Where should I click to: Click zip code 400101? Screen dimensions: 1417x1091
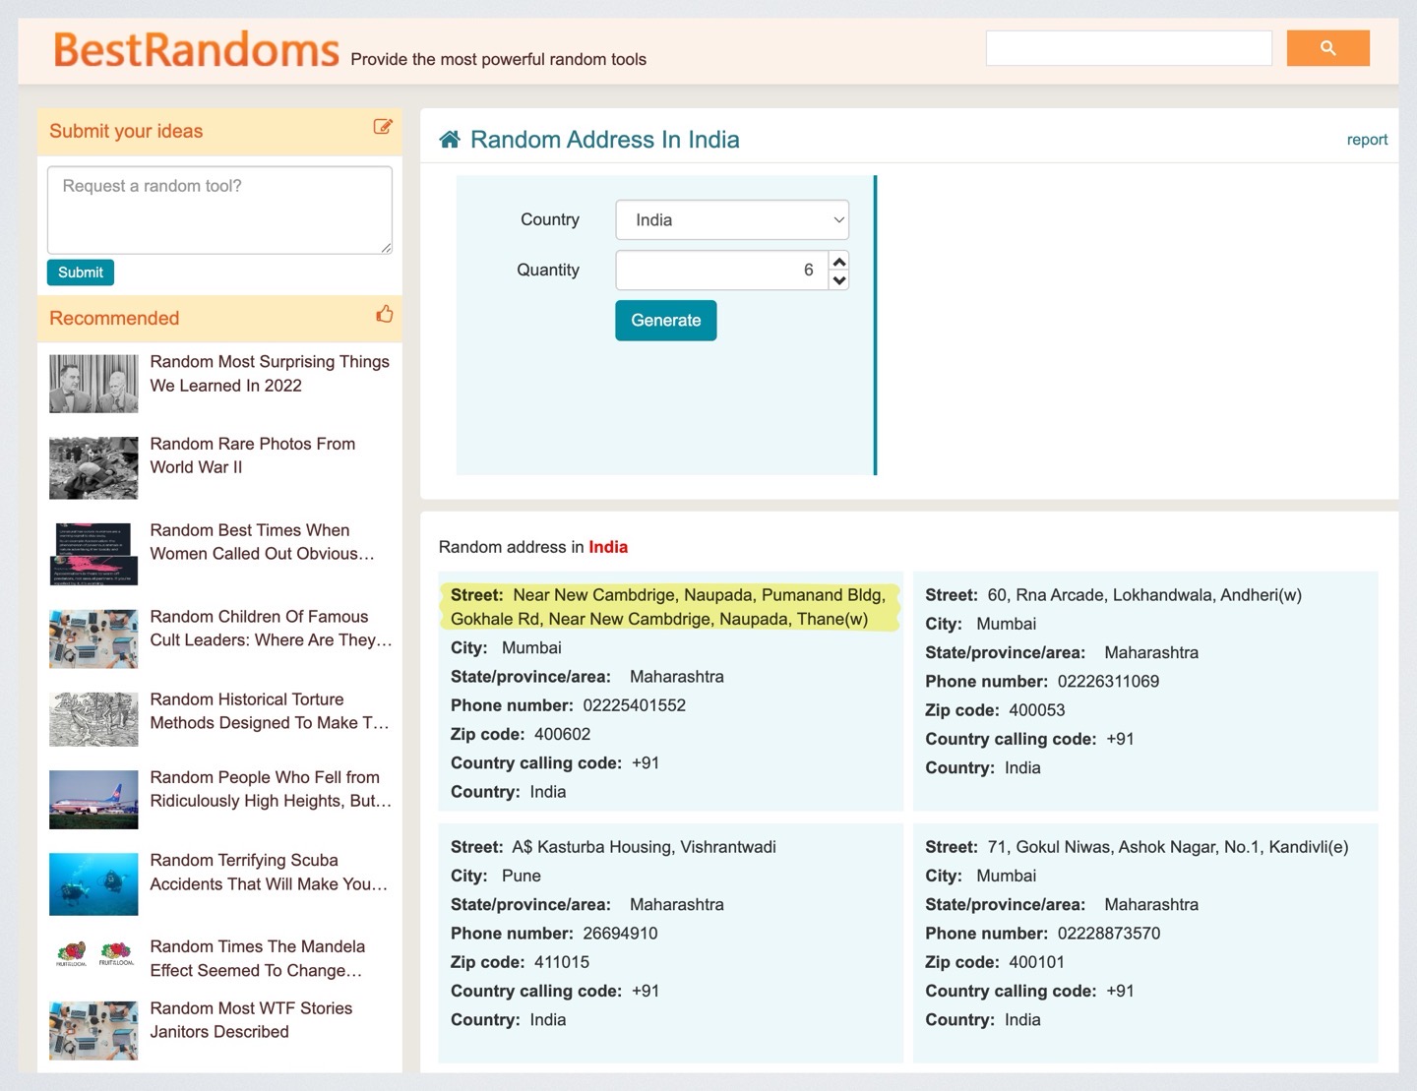(x=1037, y=962)
